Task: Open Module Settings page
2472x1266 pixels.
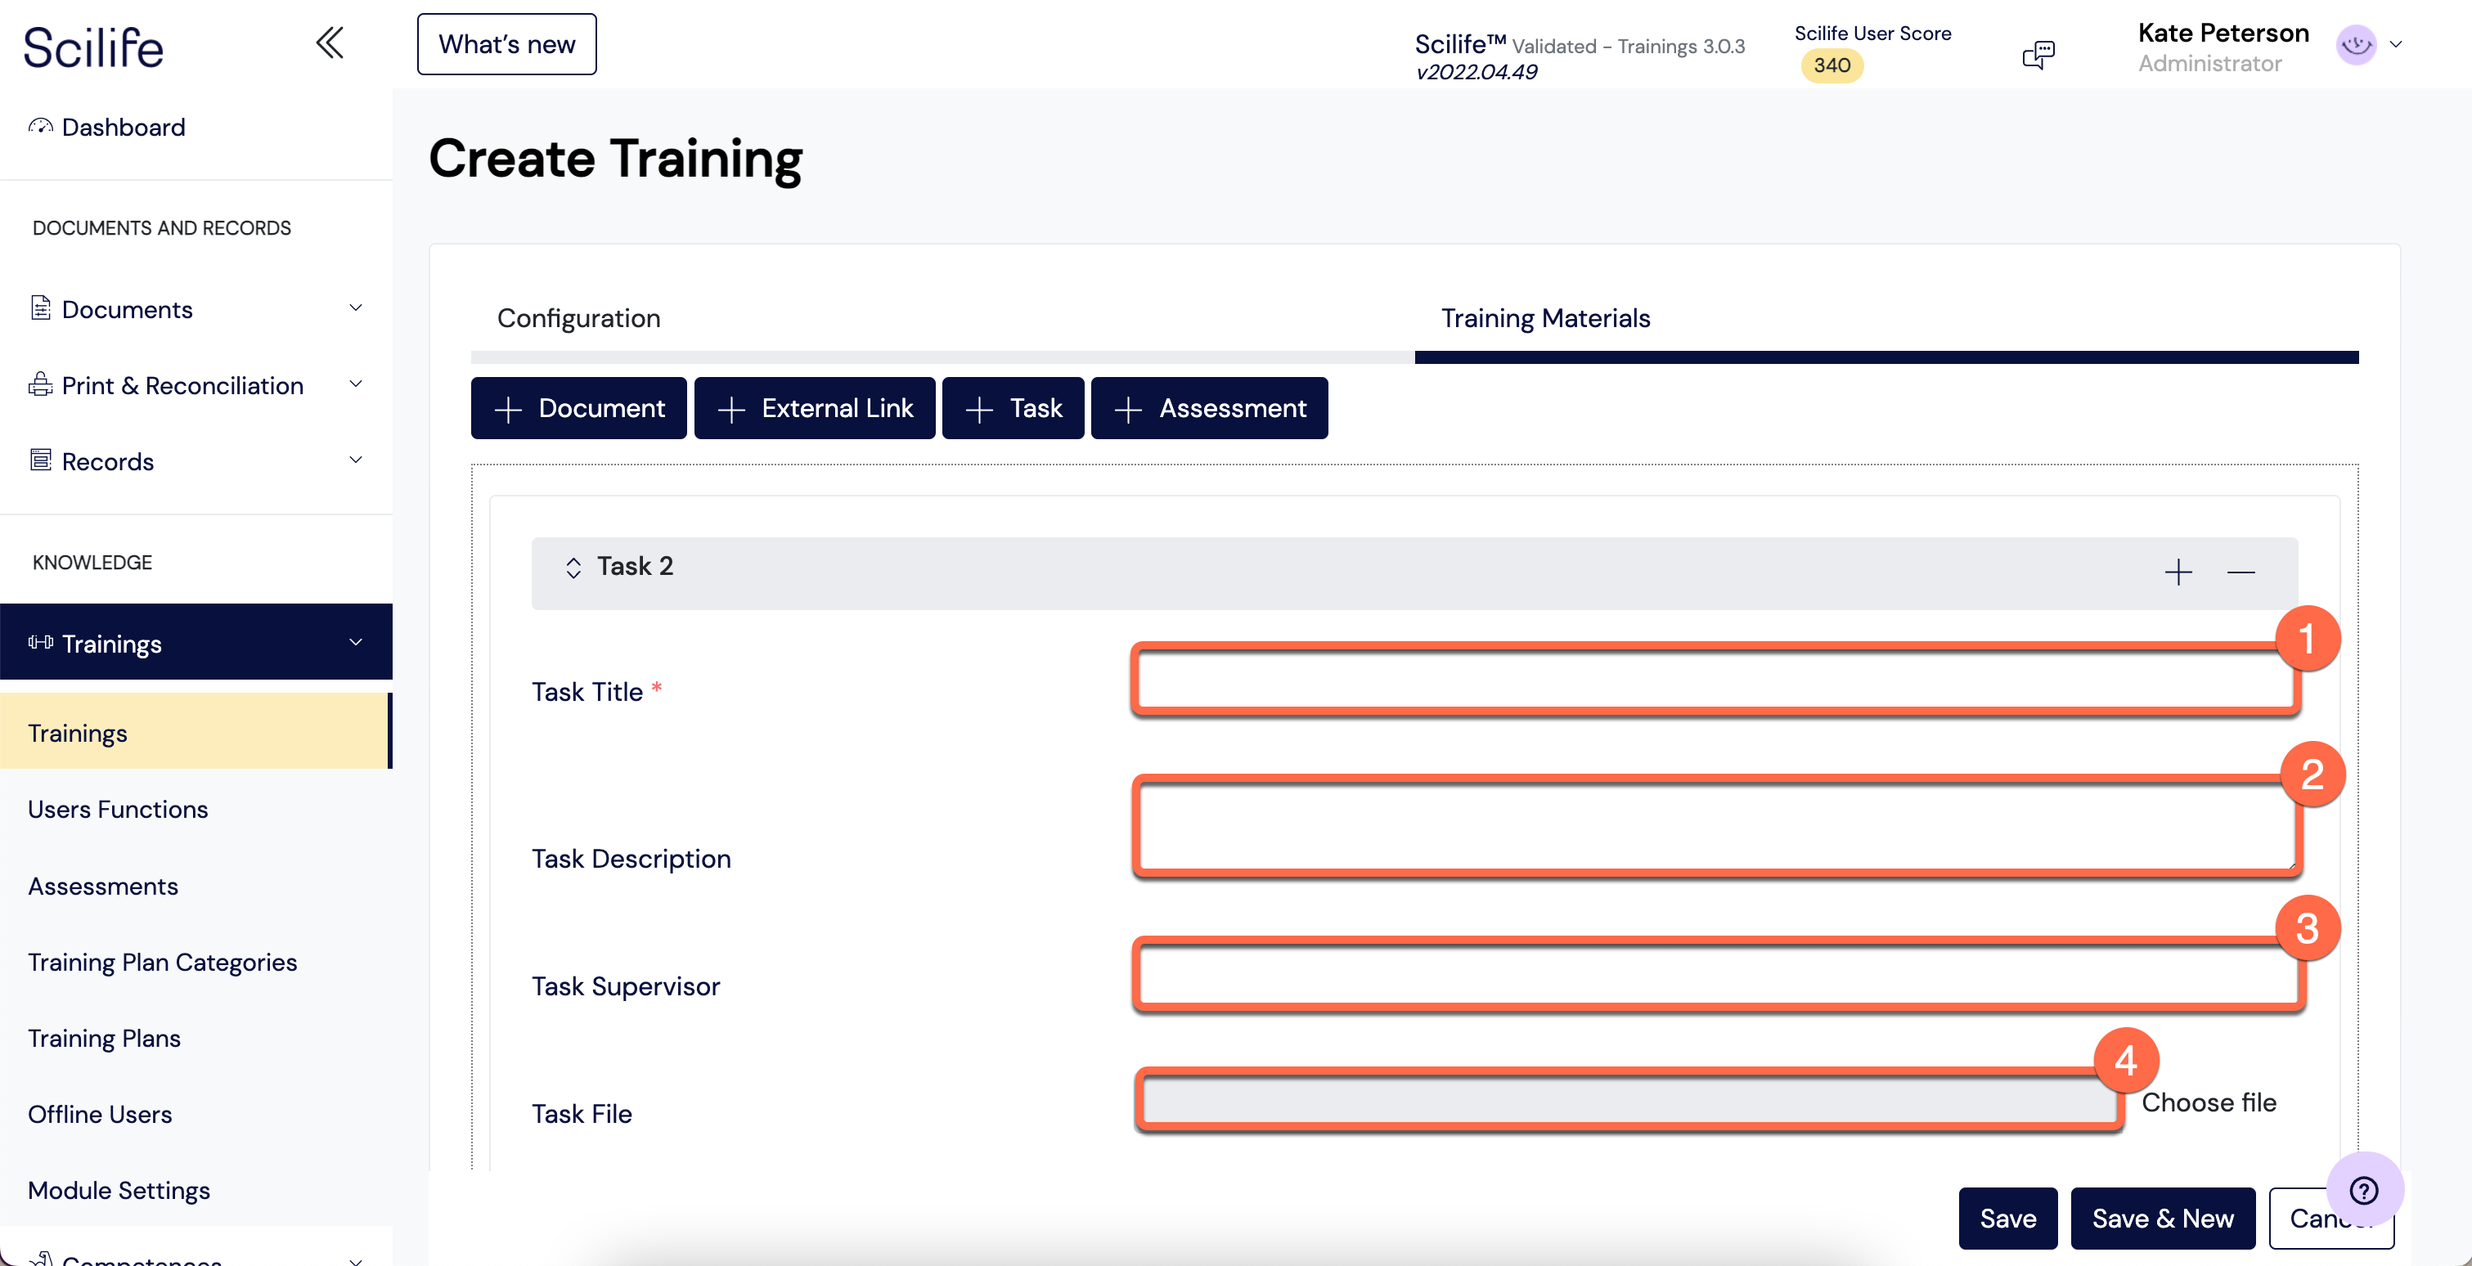Action: point(119,1190)
